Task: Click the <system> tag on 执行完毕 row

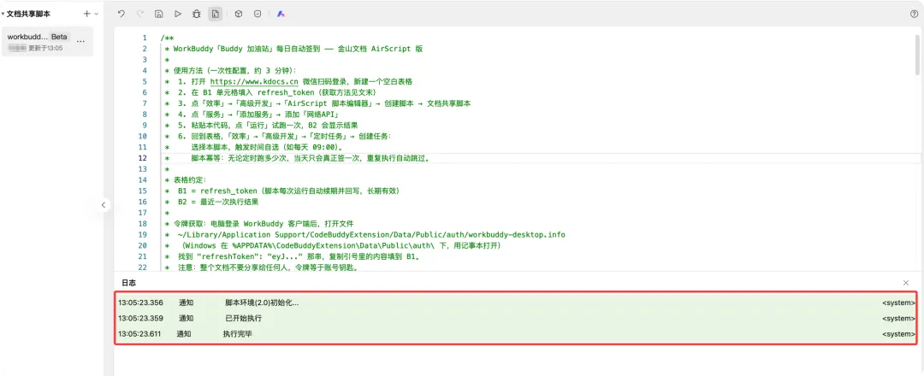Action: click(x=898, y=333)
